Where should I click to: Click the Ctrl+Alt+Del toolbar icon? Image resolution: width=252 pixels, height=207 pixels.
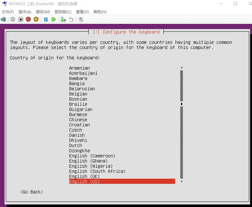3,19
